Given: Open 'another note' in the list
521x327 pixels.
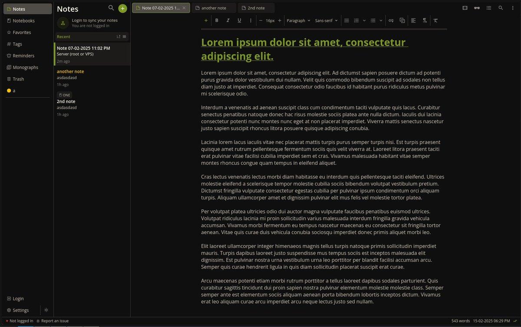Looking at the screenshot, I should (x=92, y=77).
